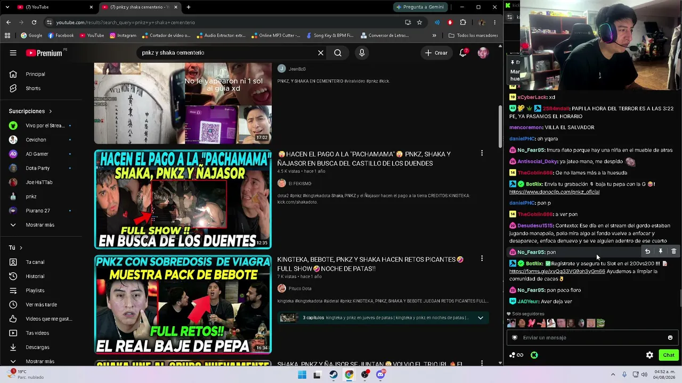
Task: Open options menu for Kingteka Bebote video
Action: coord(482,259)
